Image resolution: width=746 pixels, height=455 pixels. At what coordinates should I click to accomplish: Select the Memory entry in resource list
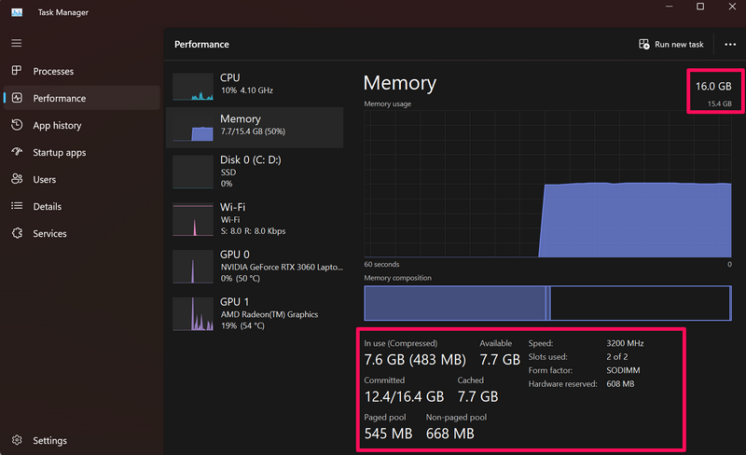tap(255, 126)
